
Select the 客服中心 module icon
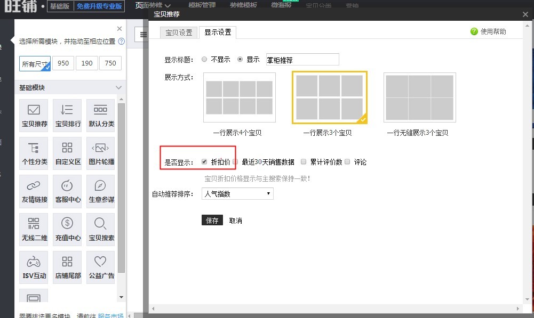pos(67,191)
